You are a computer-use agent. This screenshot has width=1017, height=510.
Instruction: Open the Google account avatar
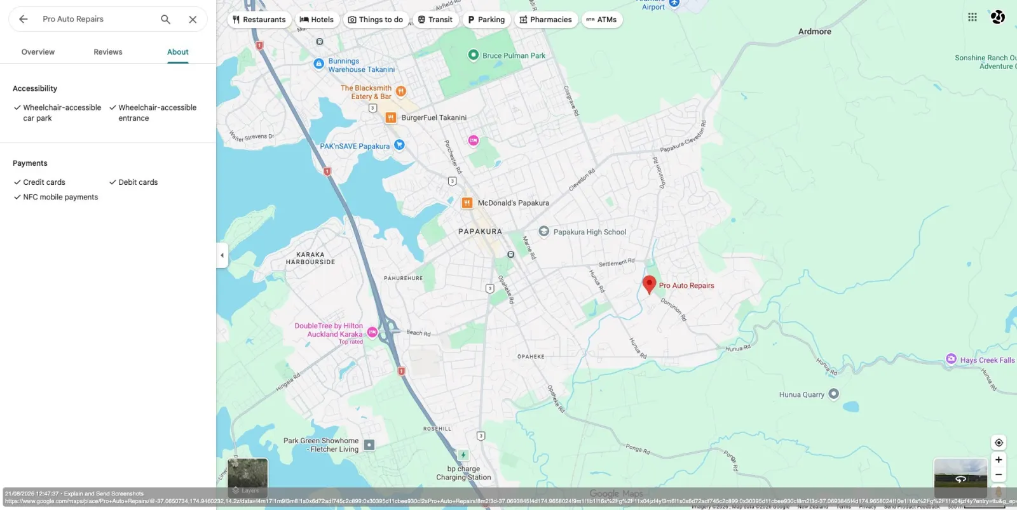pyautogui.click(x=998, y=17)
